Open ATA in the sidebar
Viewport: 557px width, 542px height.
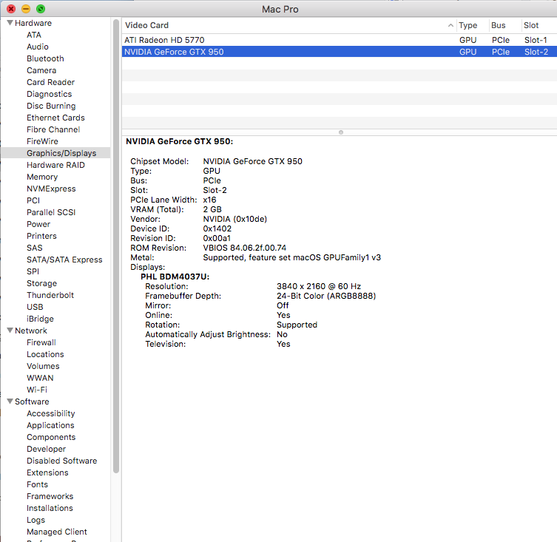(x=34, y=35)
